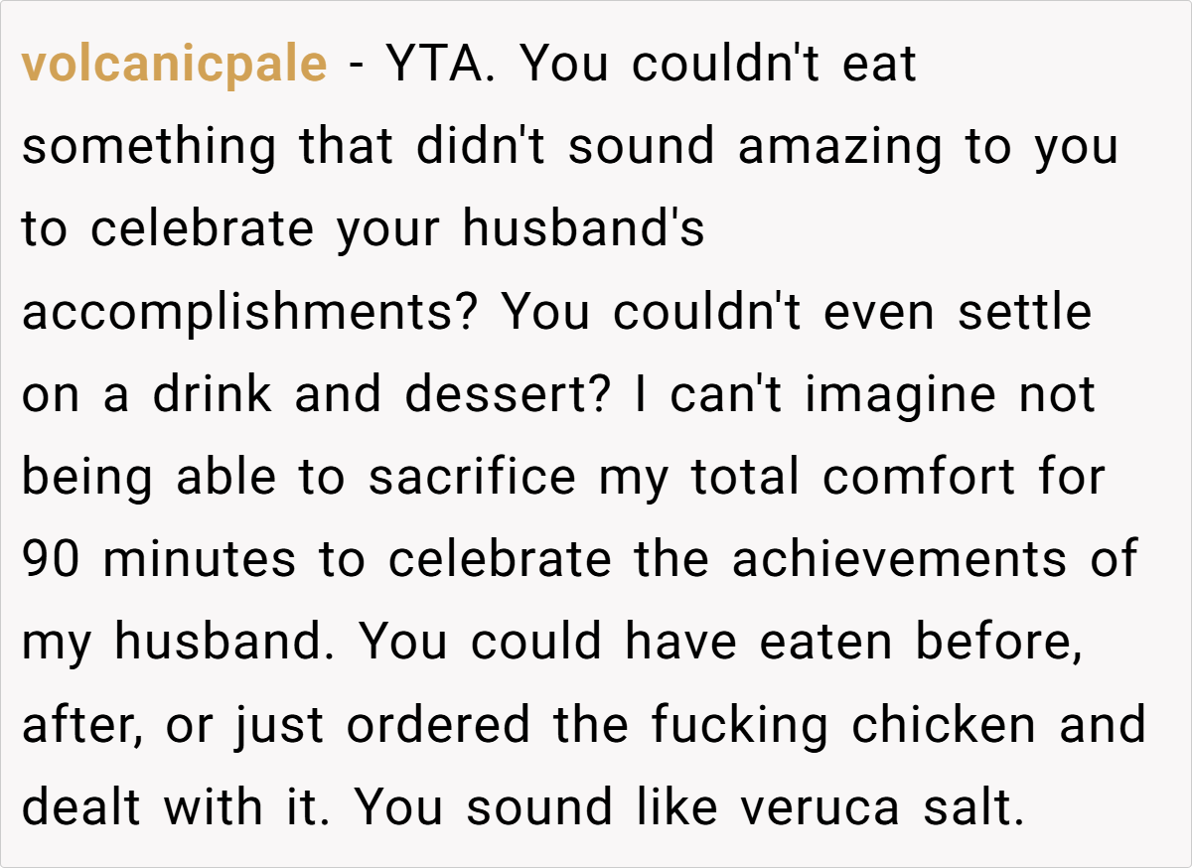Open the volcanicpale user profile link
This screenshot has width=1192, height=868.
tap(174, 66)
